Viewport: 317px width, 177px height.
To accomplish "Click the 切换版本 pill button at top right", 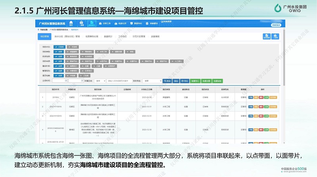I will [276, 25].
